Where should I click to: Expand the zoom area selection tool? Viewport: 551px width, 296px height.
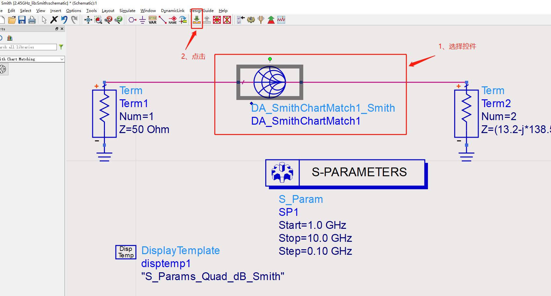[x=98, y=20]
